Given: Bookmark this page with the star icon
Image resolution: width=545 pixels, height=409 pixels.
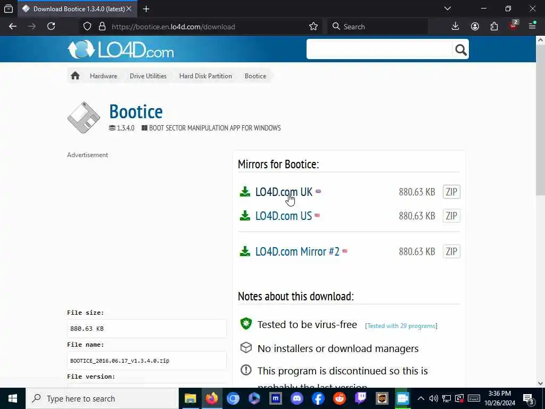Looking at the screenshot, I should [x=313, y=27].
